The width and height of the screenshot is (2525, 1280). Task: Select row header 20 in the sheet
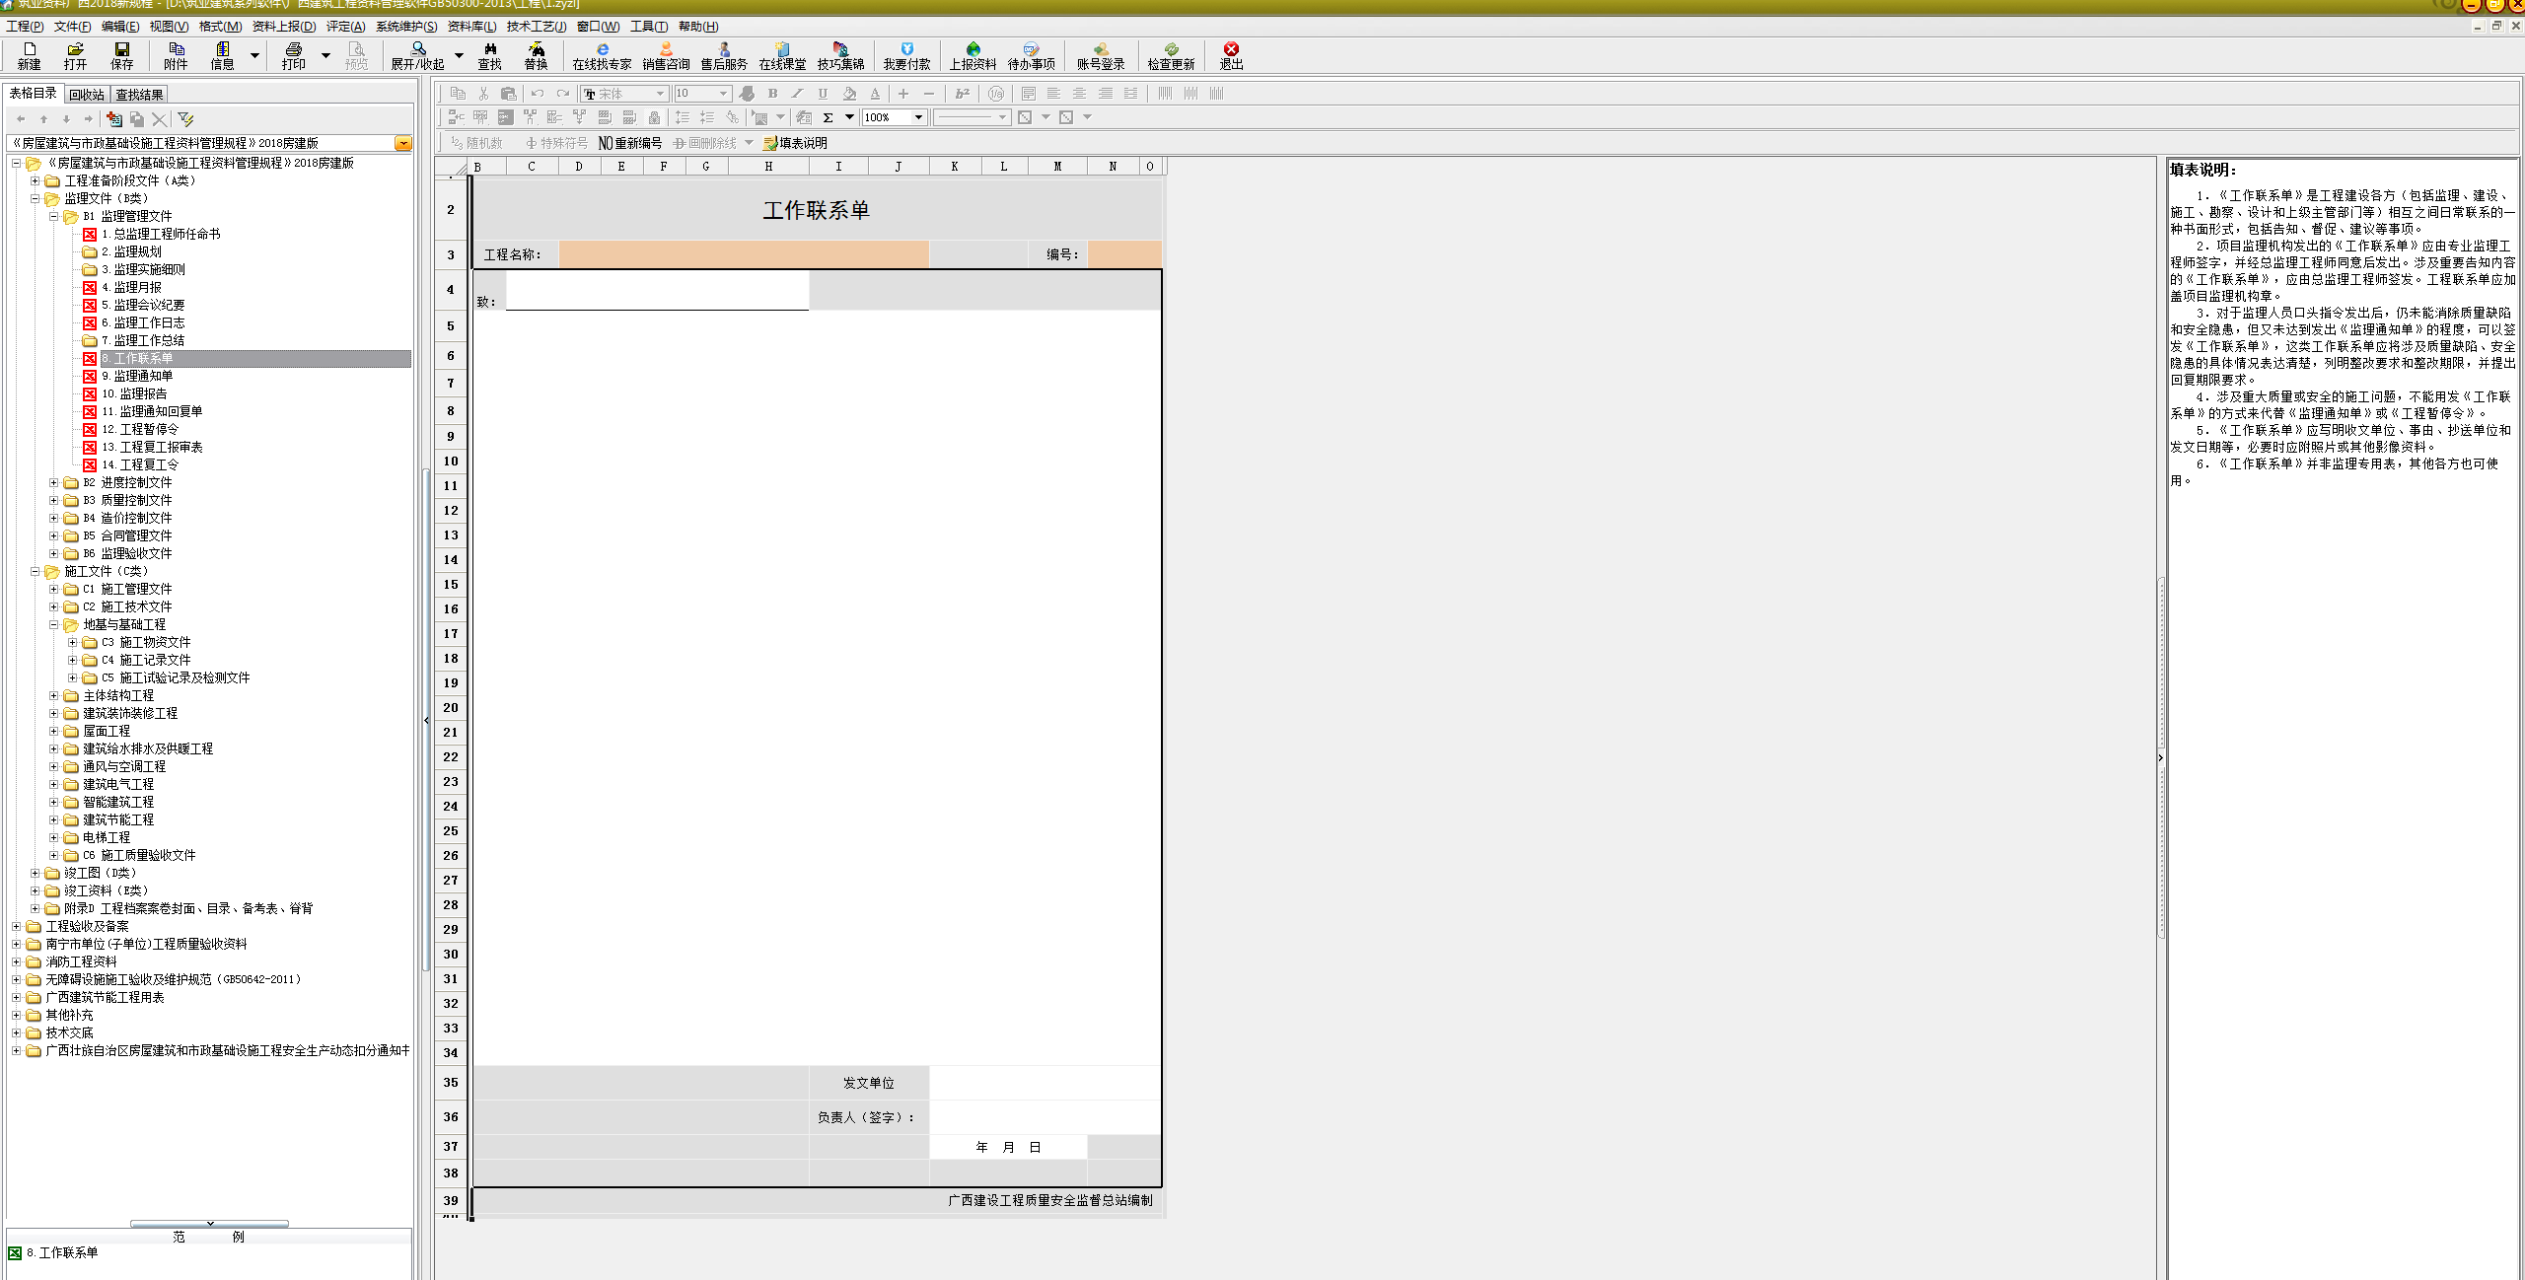451,707
